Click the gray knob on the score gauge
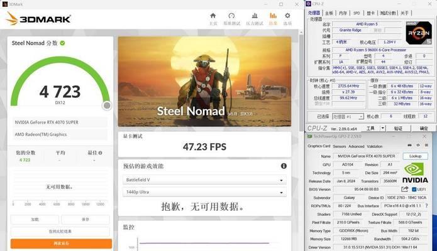 point(107,105)
